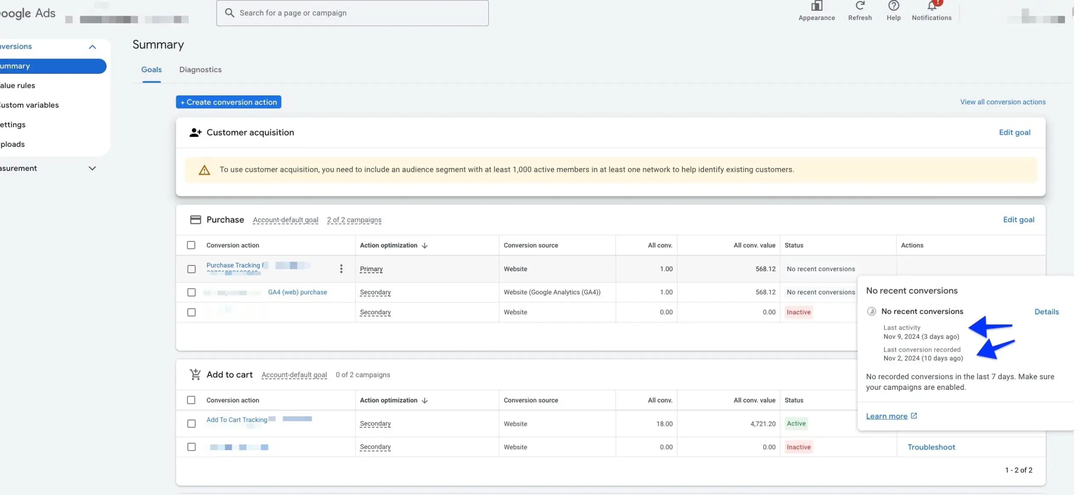The height and width of the screenshot is (495, 1087).
Task: Open Secondary optimization for inactive Purchase row
Action: 375,312
